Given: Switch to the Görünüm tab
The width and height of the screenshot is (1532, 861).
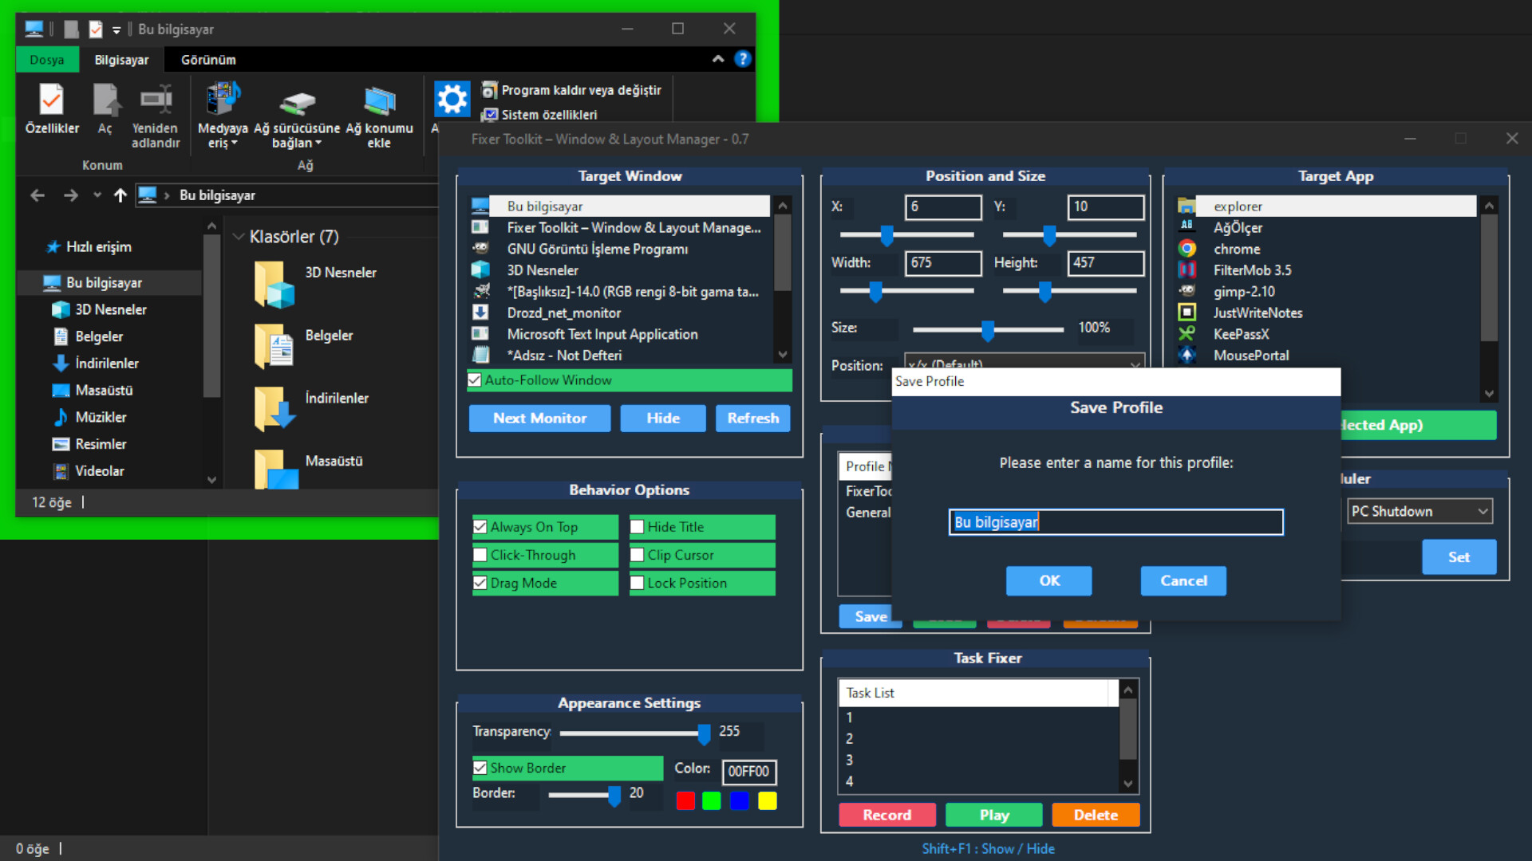Looking at the screenshot, I should point(208,59).
